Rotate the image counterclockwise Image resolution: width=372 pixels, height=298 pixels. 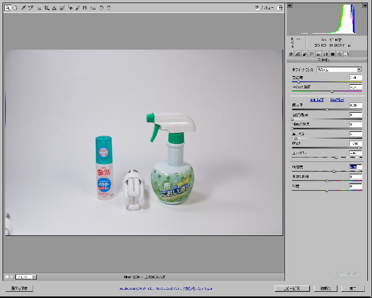[101, 8]
